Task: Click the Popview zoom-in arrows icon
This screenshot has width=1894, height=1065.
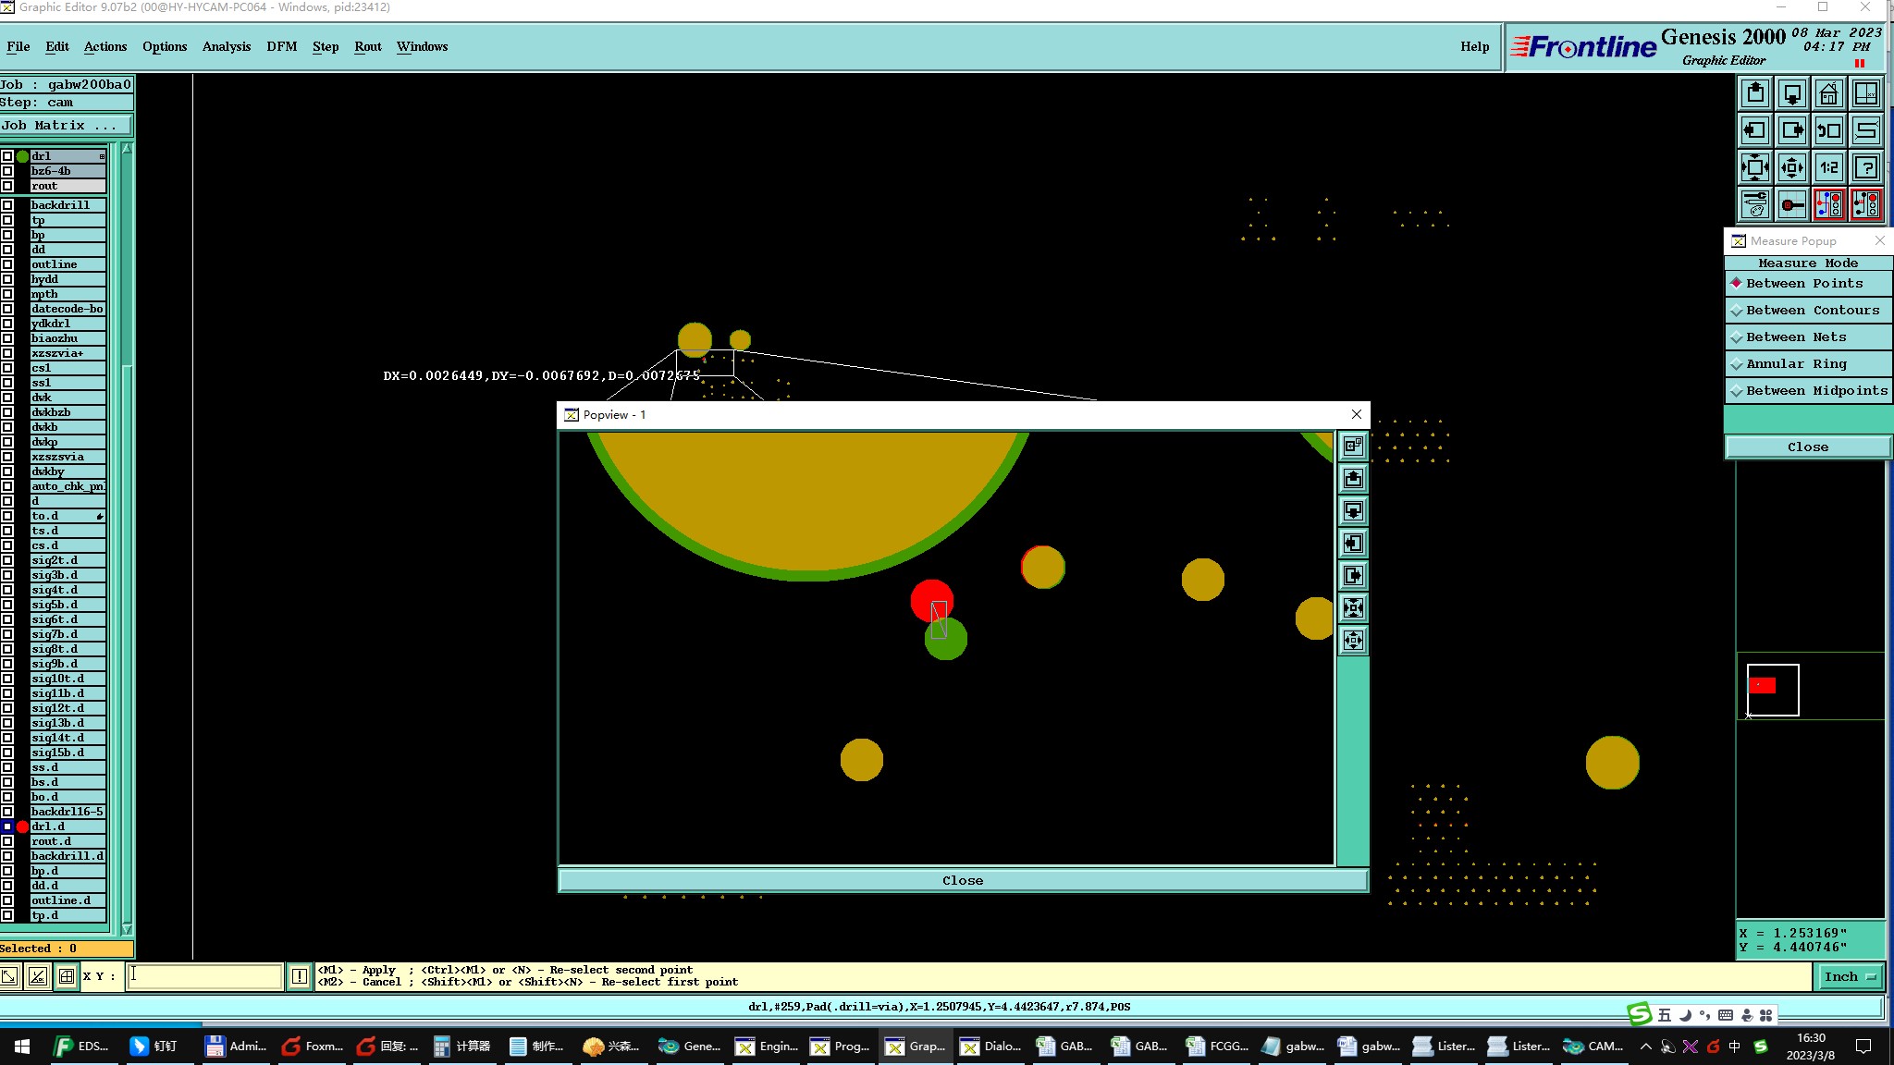Action: click(1353, 608)
